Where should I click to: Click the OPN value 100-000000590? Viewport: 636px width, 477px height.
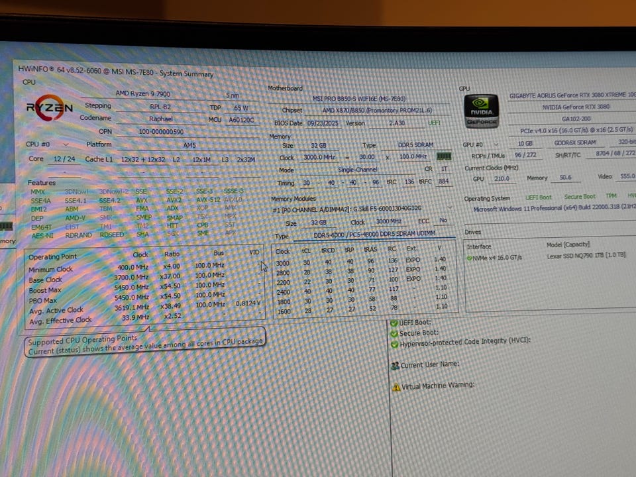point(161,132)
